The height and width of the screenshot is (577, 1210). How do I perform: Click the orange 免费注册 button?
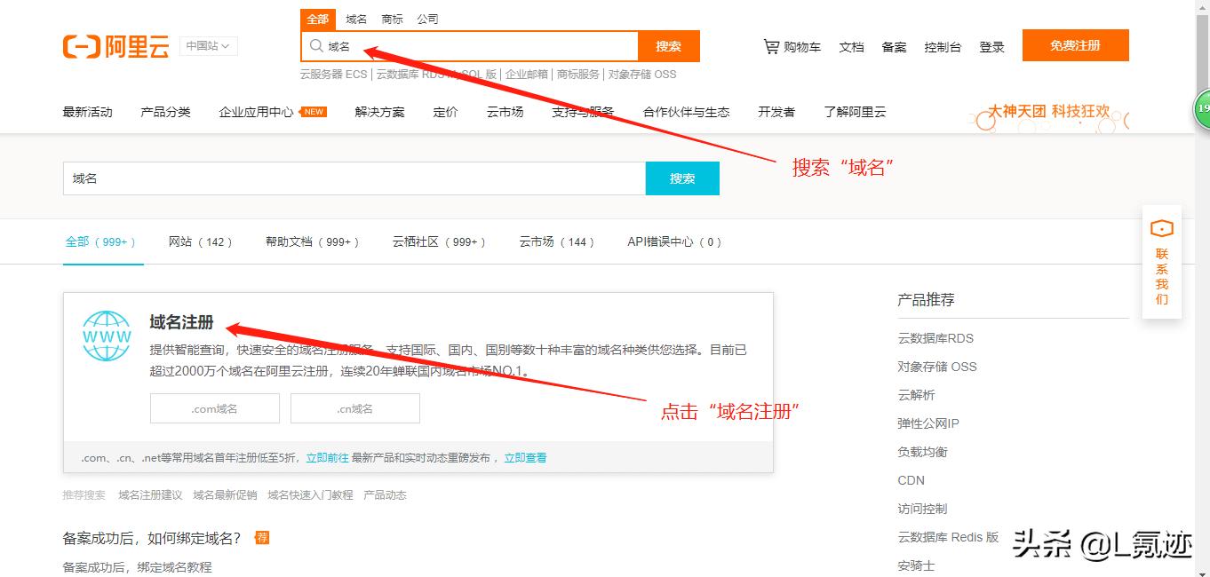pos(1075,44)
